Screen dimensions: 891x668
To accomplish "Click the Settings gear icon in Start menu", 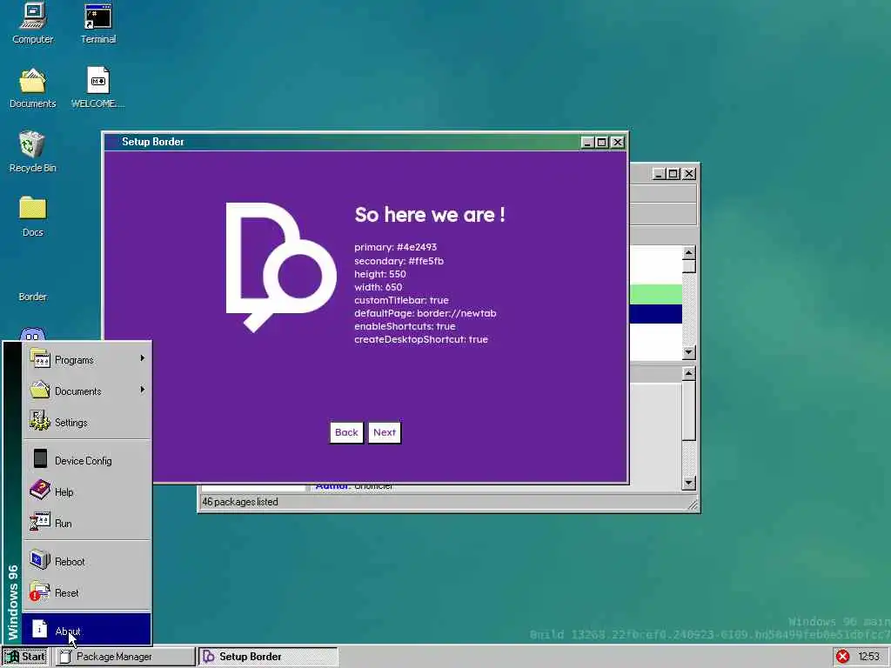I will click(x=40, y=422).
